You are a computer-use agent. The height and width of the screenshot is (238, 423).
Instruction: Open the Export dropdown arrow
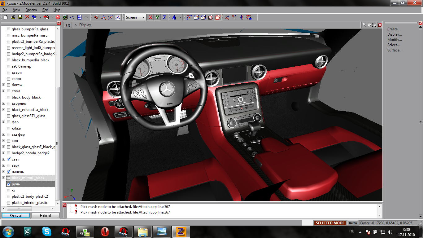tap(52, 17)
